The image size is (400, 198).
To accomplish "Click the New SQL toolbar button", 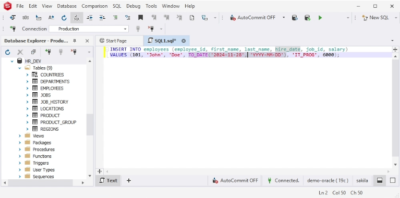I will pos(375,18).
